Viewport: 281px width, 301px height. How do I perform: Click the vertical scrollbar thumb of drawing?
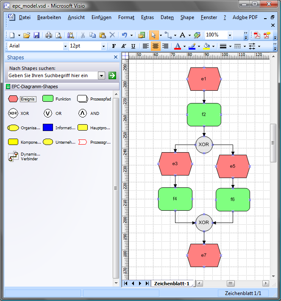point(273,143)
